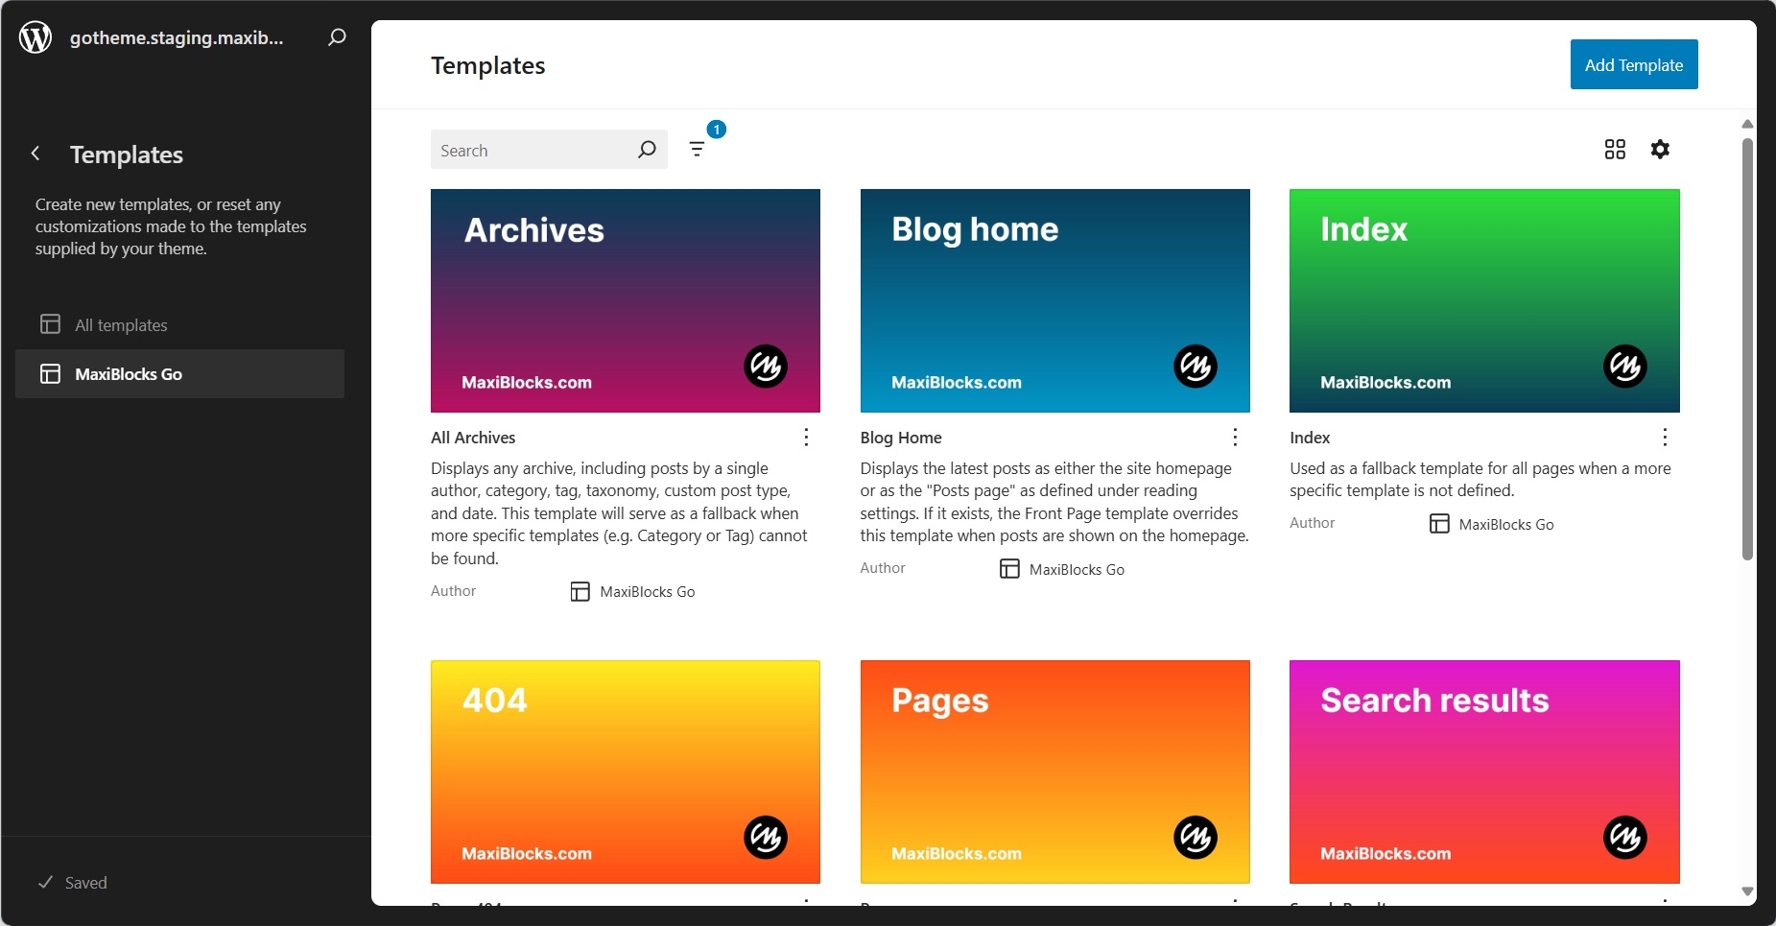Open actions menu for All Archives
Screen dimensions: 1776x926
point(806,438)
